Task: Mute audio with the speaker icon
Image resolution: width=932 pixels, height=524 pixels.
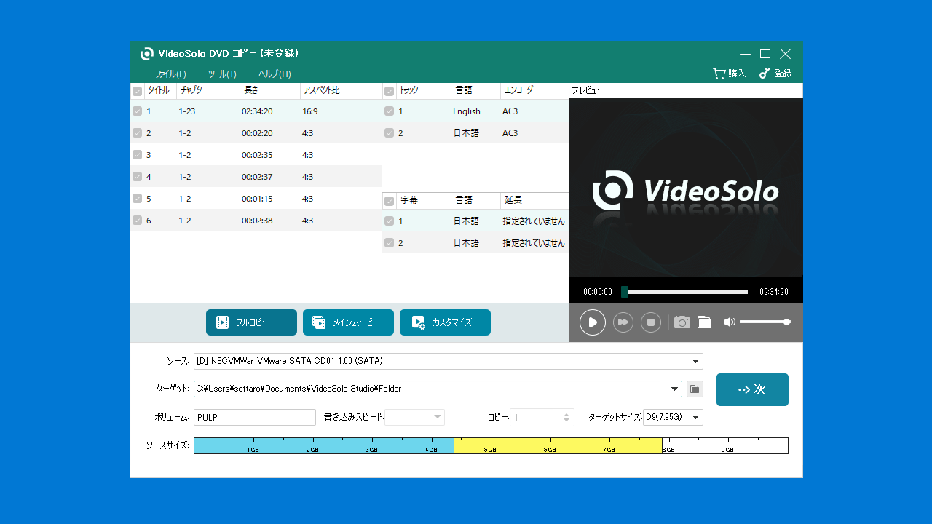Action: point(730,322)
